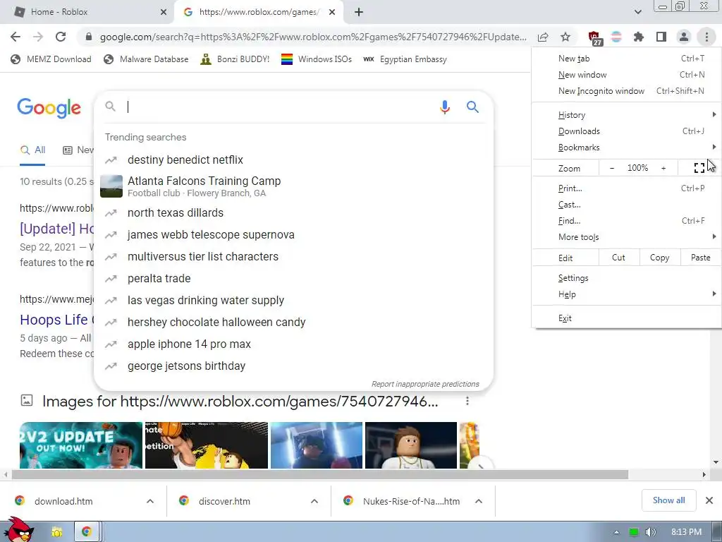Viewport: 722px width, 542px height.
Task: Expand the History submenu
Action: pyautogui.click(x=626, y=115)
